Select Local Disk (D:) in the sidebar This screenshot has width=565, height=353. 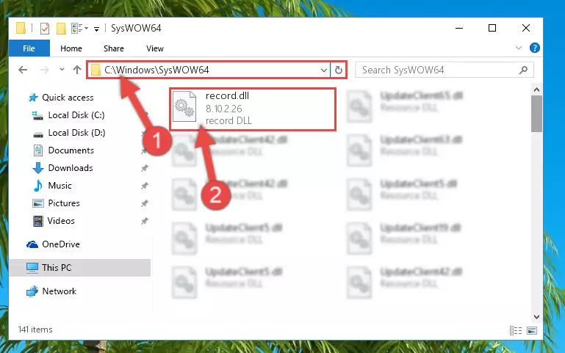point(76,133)
